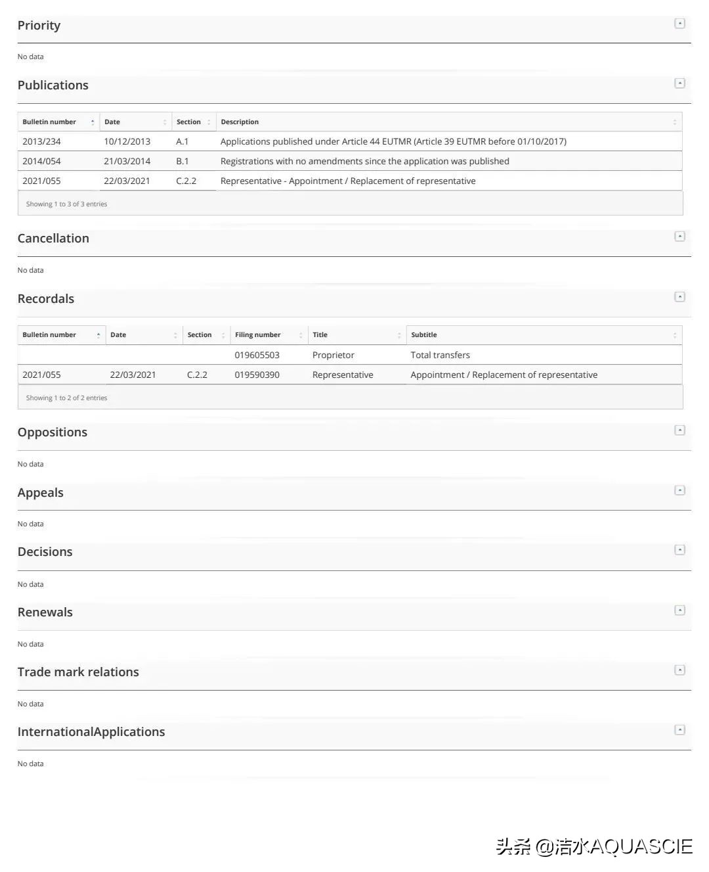Viewport: 709px width, 872px height.
Task: Sort Recordals table by Title
Action: (x=356, y=335)
